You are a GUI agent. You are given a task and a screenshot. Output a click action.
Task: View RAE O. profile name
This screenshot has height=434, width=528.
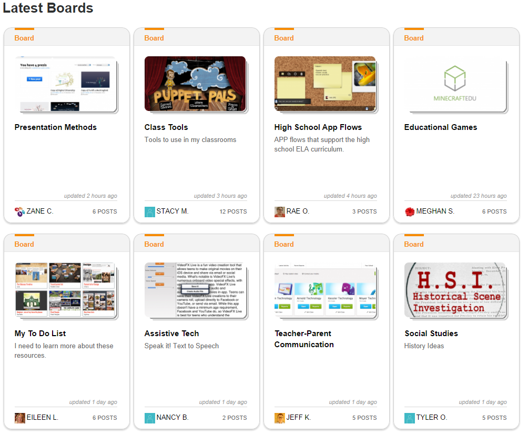click(x=297, y=211)
